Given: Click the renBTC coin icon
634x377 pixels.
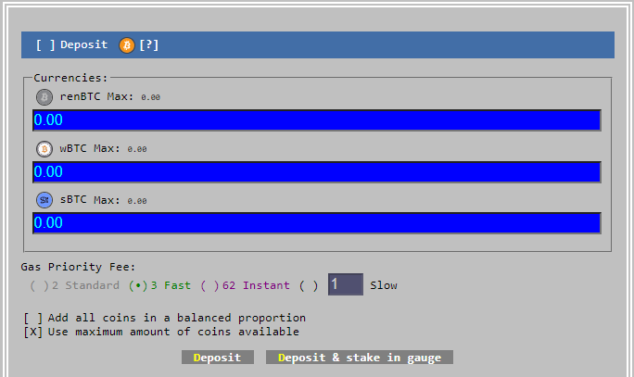Looking at the screenshot, I should 44,97.
